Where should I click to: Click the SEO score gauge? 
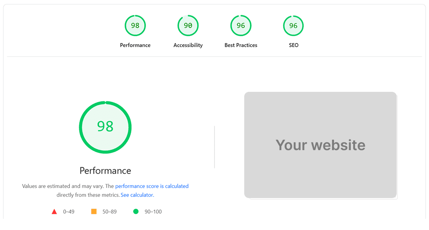[x=293, y=26]
